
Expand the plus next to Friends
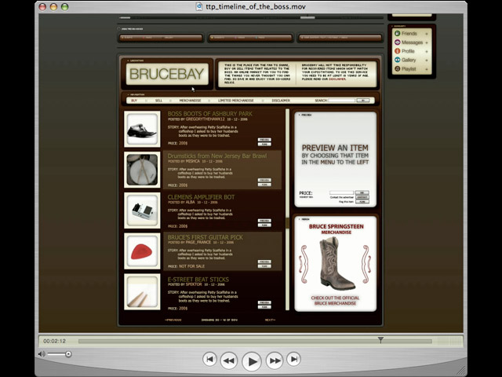coord(427,34)
